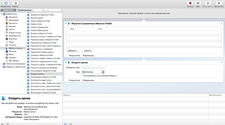
Task: Collapse Получить указанные объекты Finder action
Action: (66, 23)
